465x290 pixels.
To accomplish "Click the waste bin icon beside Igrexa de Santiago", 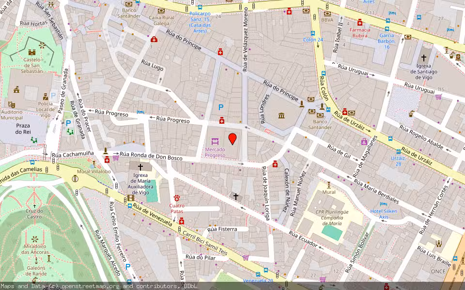I will [x=452, y=56].
